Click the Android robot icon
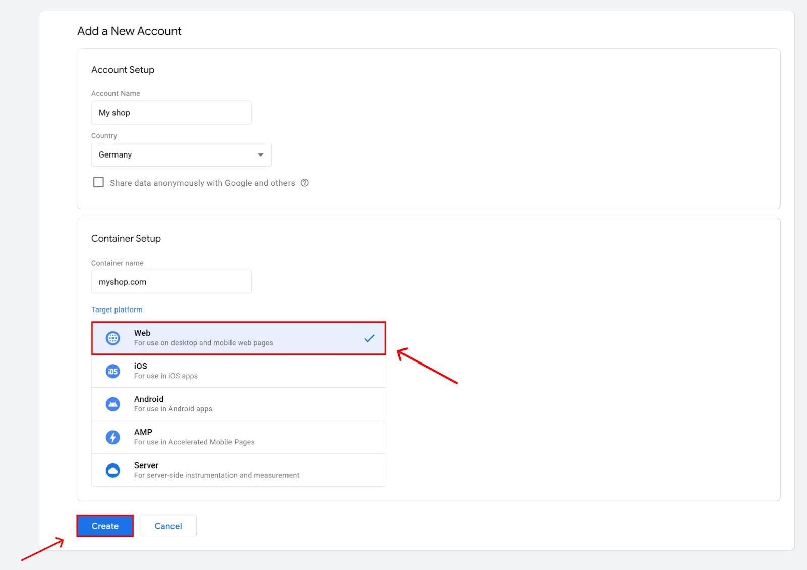Screen dimensions: 807x570 113,404
